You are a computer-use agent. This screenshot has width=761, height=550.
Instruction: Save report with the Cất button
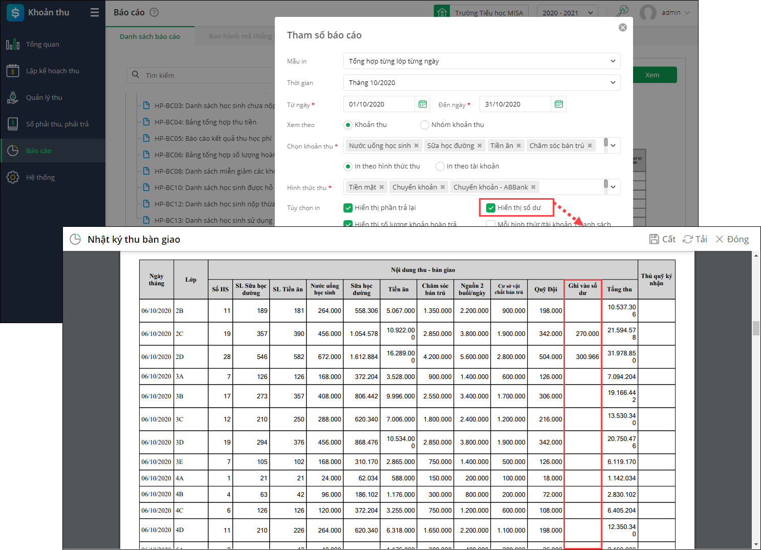tap(662, 239)
